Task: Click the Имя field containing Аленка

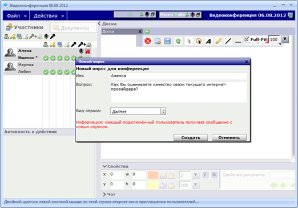Action: pos(179,76)
